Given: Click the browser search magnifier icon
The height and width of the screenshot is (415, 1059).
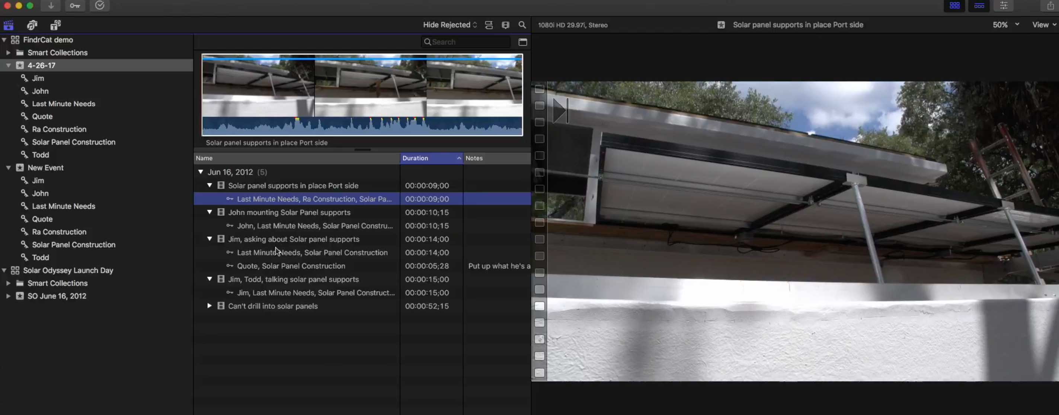Looking at the screenshot, I should point(522,25).
